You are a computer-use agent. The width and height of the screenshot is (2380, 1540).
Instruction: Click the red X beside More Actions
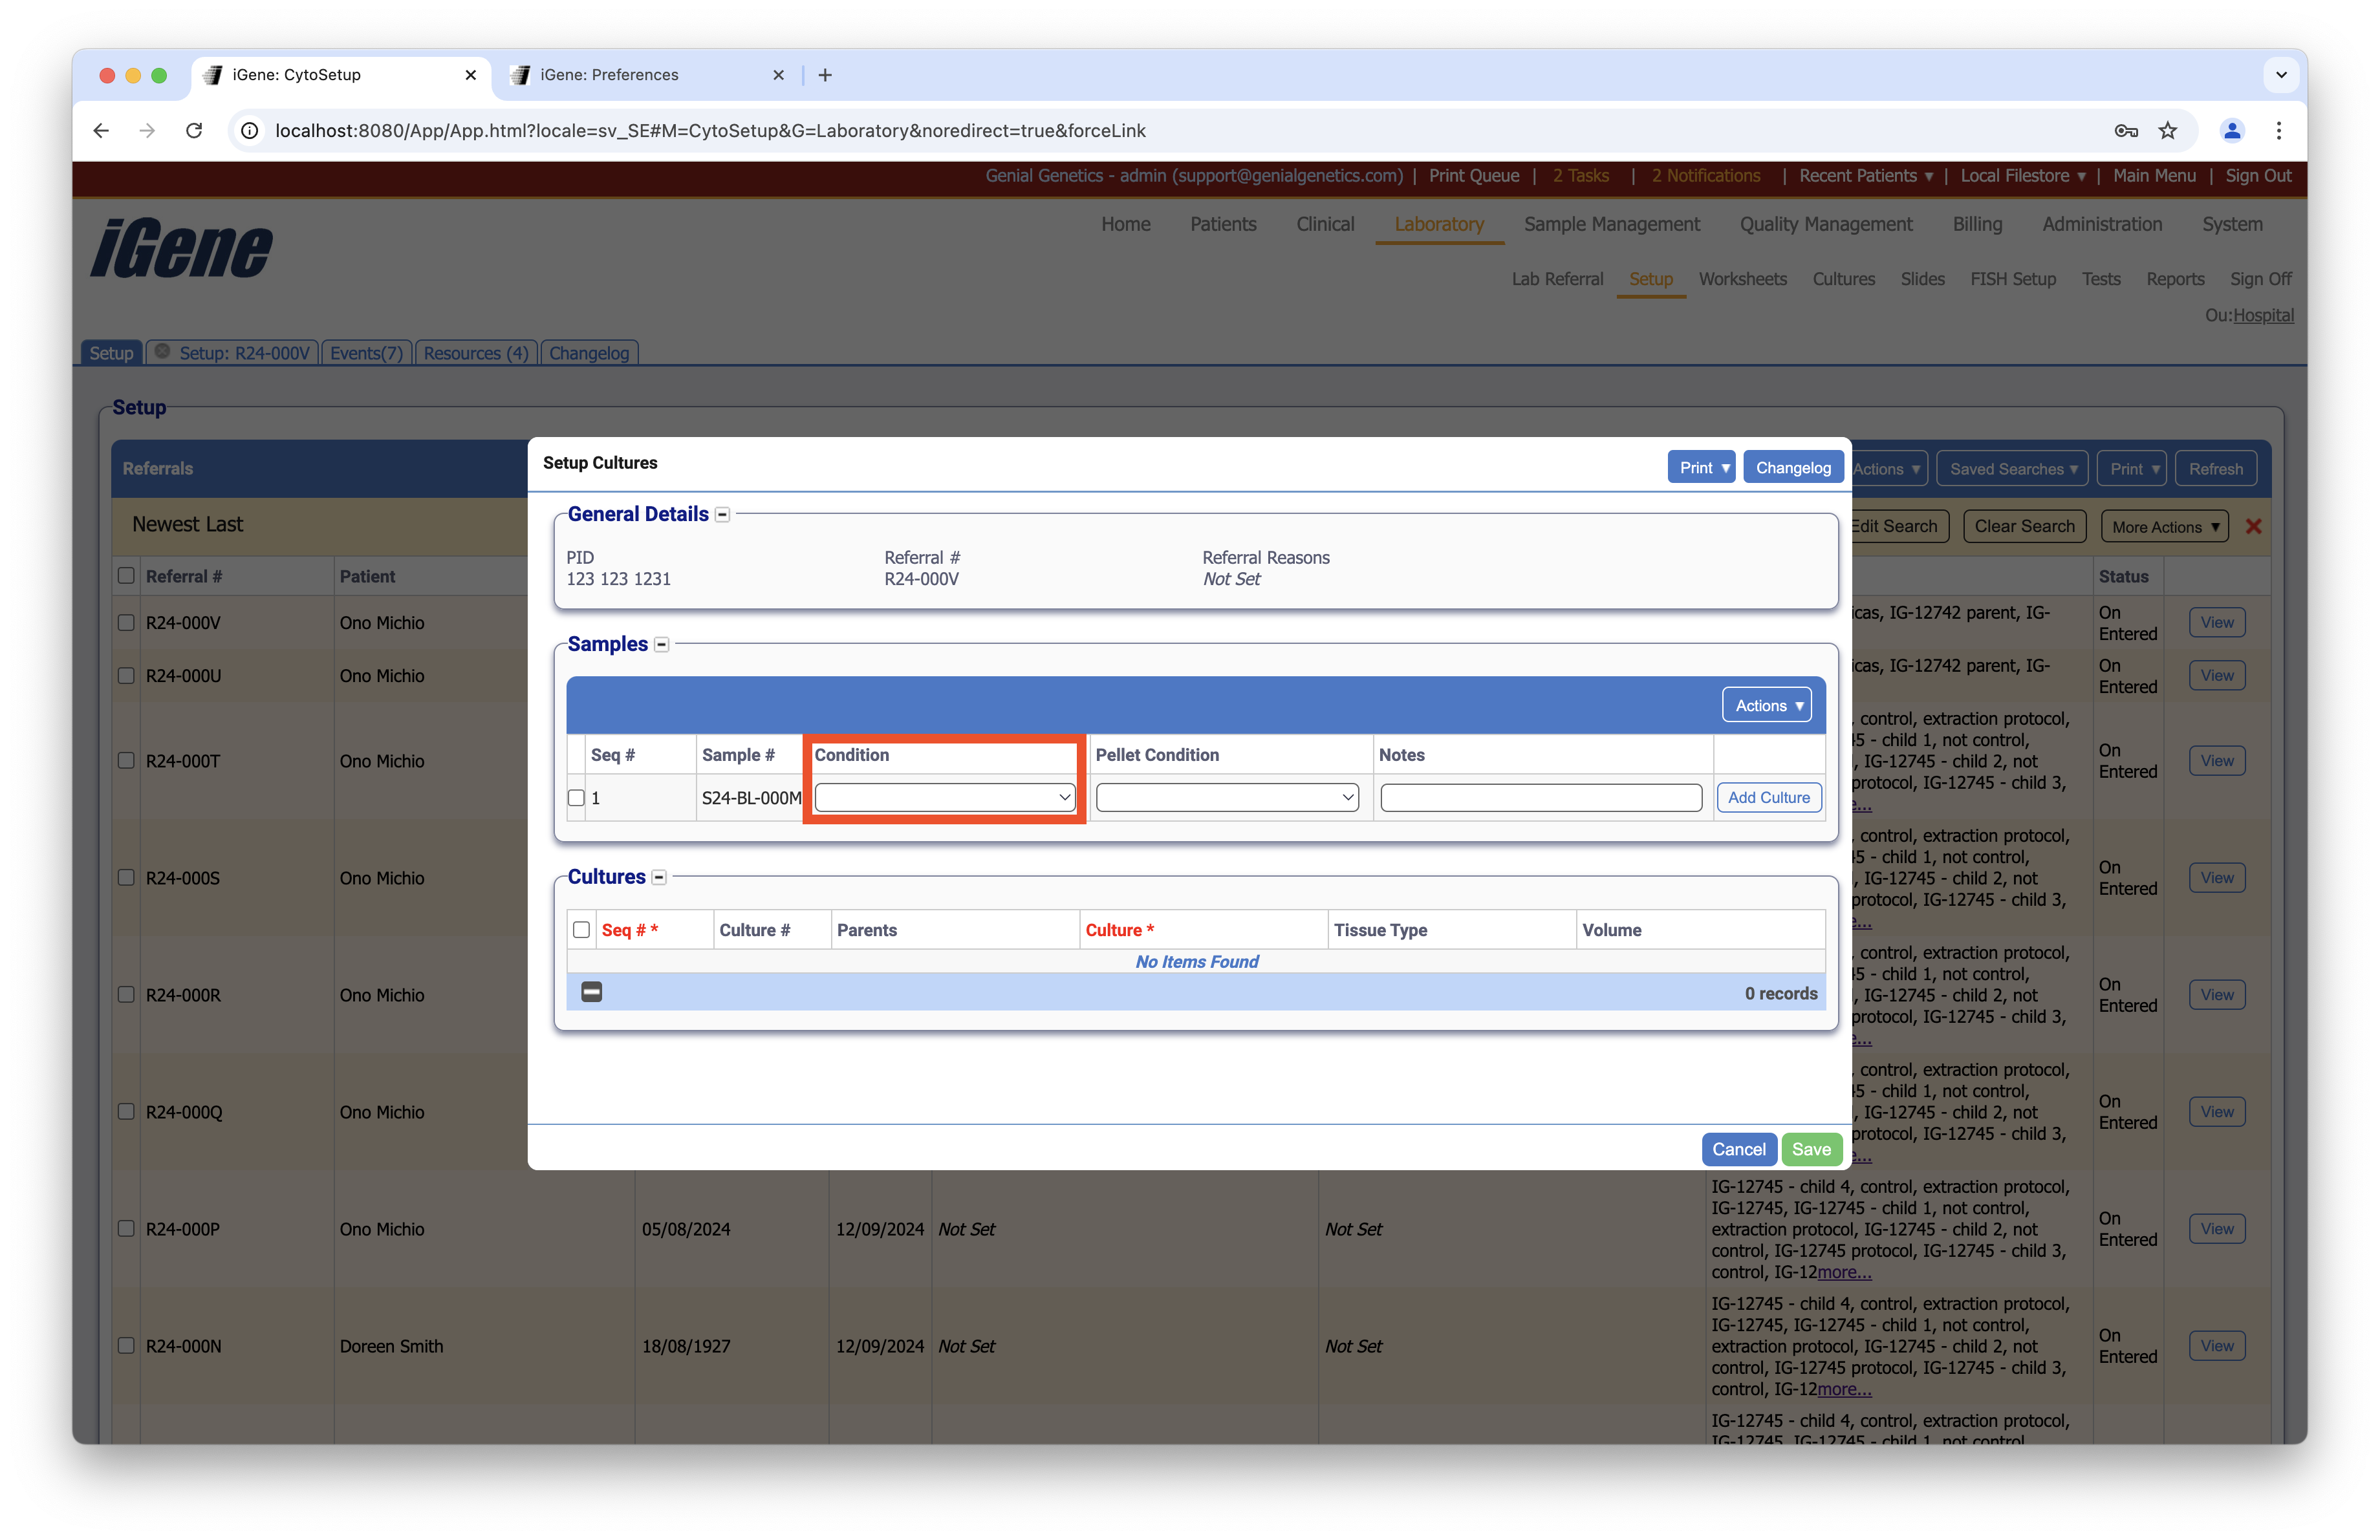pyautogui.click(x=2253, y=527)
